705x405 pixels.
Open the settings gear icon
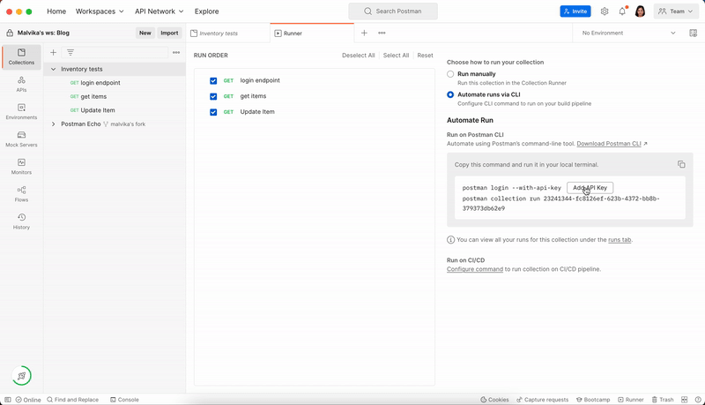click(x=605, y=11)
